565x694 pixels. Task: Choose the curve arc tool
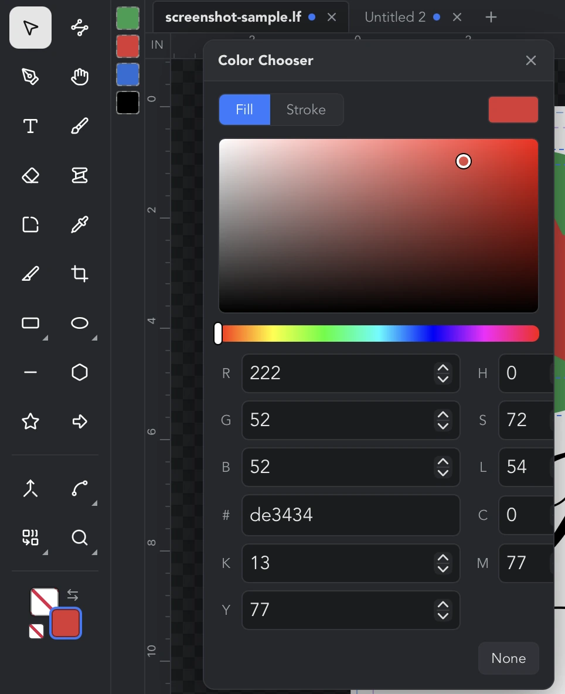pos(80,489)
